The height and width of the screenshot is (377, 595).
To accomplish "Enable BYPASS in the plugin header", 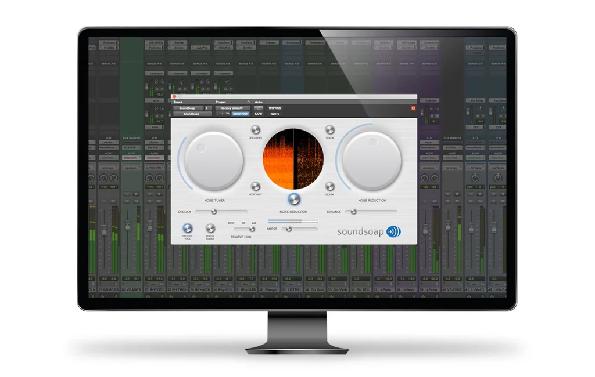I will click(275, 107).
